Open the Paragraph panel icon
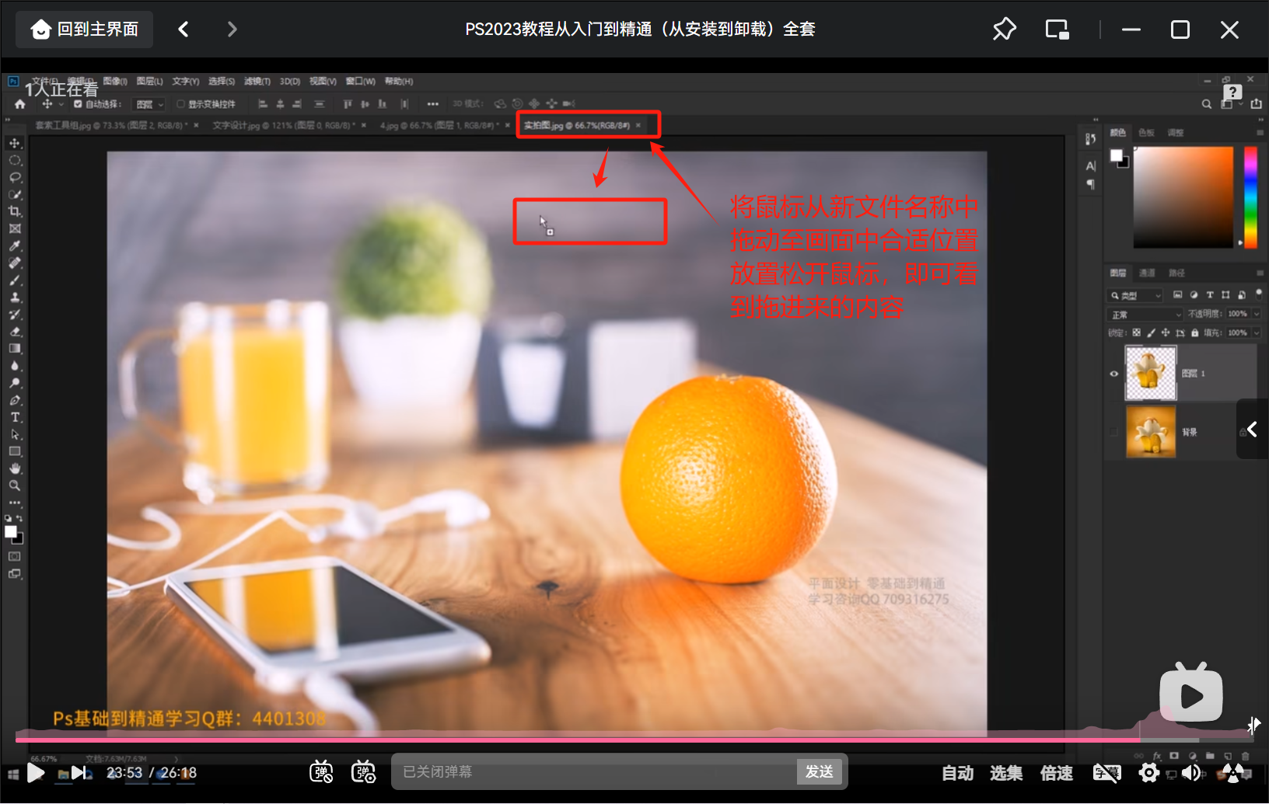Viewport: 1269px width, 804px height. tap(1091, 184)
